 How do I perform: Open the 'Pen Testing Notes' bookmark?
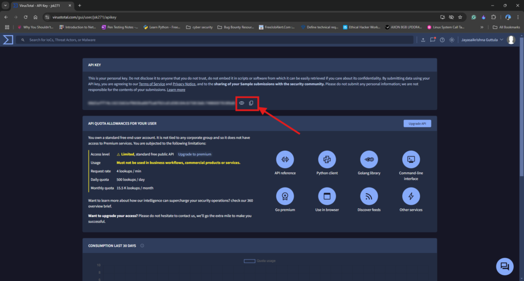(x=120, y=28)
